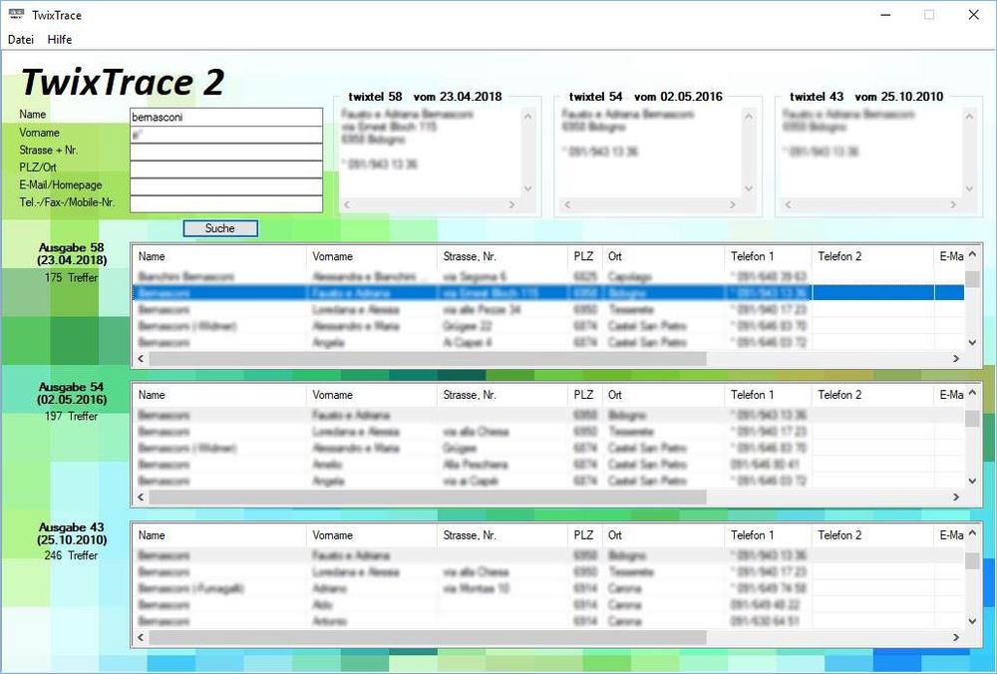The width and height of the screenshot is (997, 674).
Task: Focus the Tel.-/Fax-/Mobile-Nr. input field
Action: coord(226,203)
